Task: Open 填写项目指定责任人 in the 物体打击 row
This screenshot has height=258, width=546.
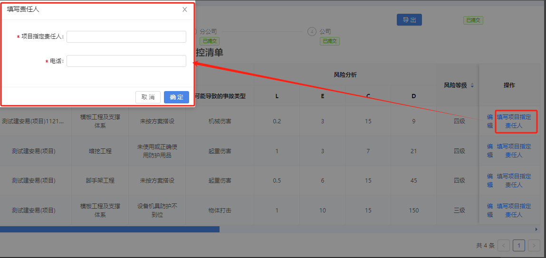Action: pos(514,211)
